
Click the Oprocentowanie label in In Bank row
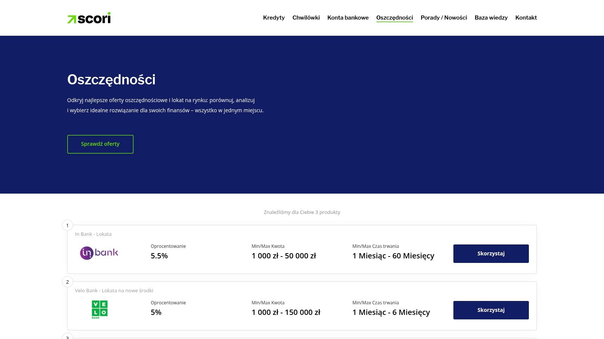[x=168, y=246]
